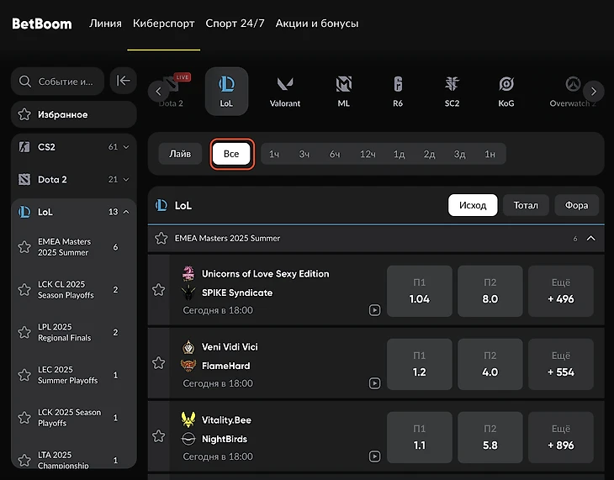Select the Valorant game icon
The height and width of the screenshot is (480, 614).
coord(284,92)
